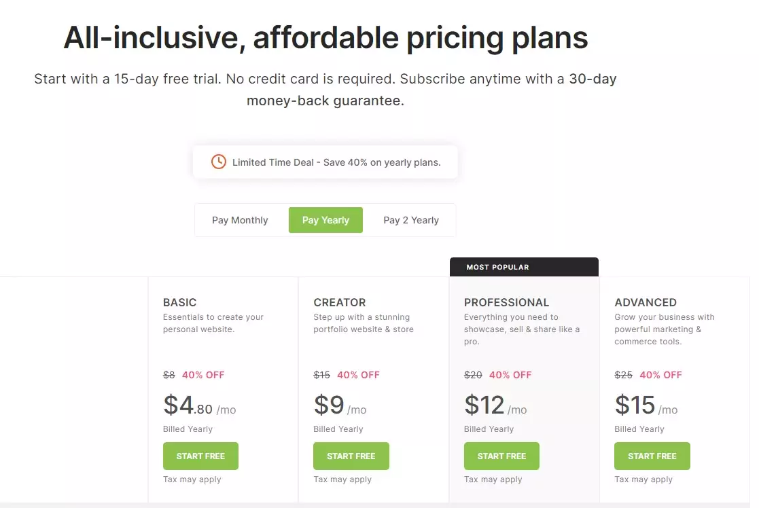Viewport: 759px width, 508px height.
Task: Click the $12 per month Professional price
Action: 495,406
